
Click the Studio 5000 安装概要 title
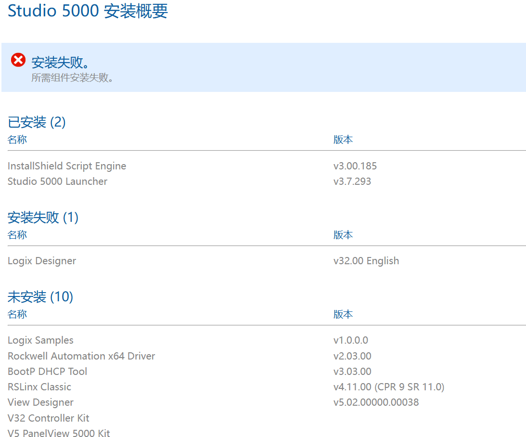(88, 11)
